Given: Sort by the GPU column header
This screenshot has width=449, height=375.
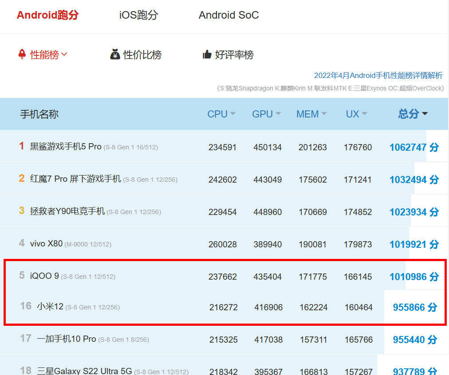Looking at the screenshot, I should pos(262,114).
